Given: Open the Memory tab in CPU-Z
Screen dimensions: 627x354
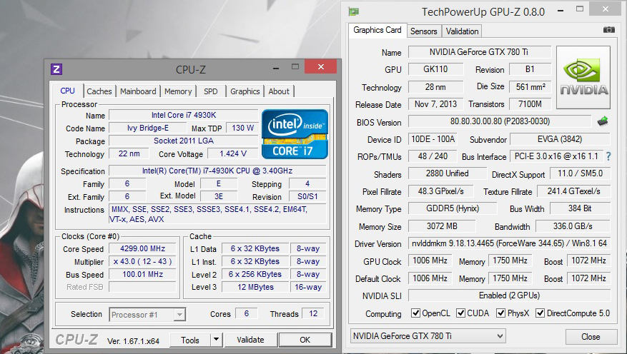Looking at the screenshot, I should click(178, 91).
